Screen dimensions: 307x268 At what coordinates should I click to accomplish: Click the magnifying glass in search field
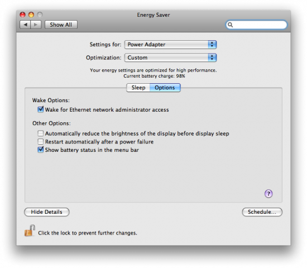point(230,25)
